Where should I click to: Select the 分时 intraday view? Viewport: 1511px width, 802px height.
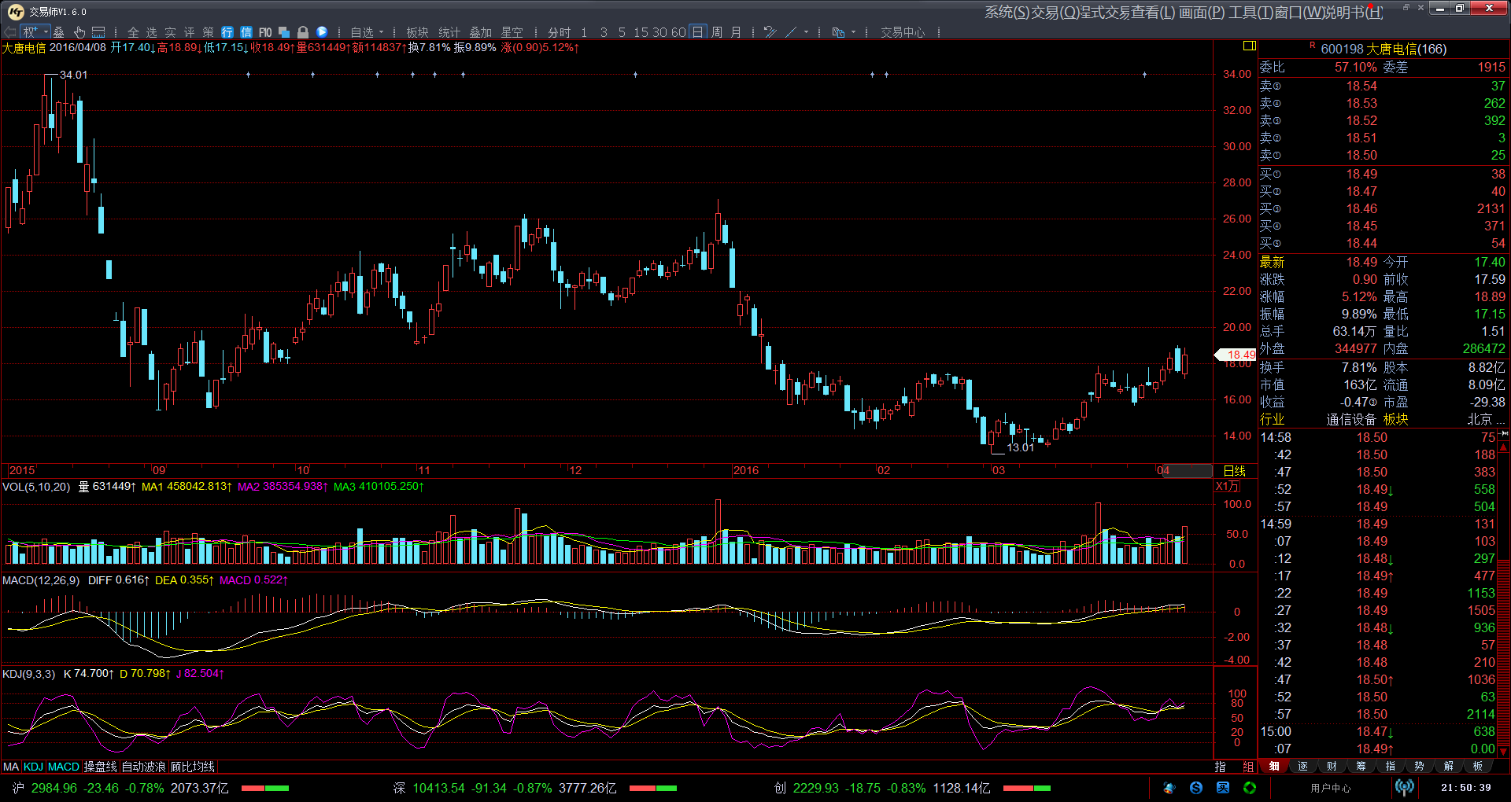(559, 32)
